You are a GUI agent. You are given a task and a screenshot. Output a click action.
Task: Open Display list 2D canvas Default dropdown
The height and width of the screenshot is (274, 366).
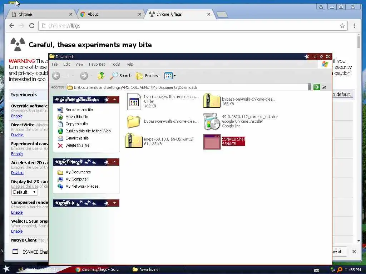(25, 192)
